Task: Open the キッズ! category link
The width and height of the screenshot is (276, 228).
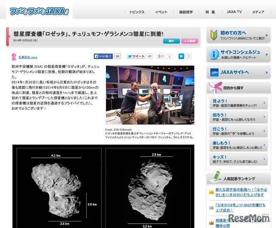Action: coord(238,159)
